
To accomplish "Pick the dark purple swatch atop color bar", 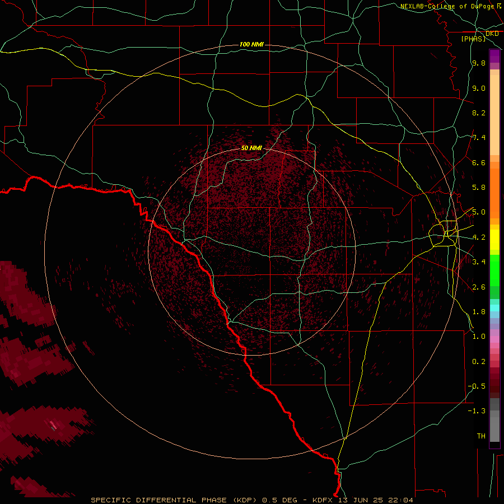I will point(494,56).
